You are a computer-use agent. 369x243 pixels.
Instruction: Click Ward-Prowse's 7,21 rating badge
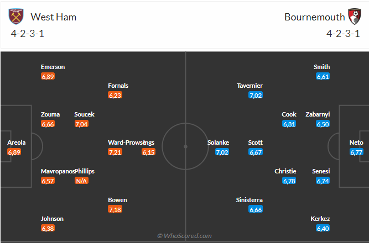115,152
